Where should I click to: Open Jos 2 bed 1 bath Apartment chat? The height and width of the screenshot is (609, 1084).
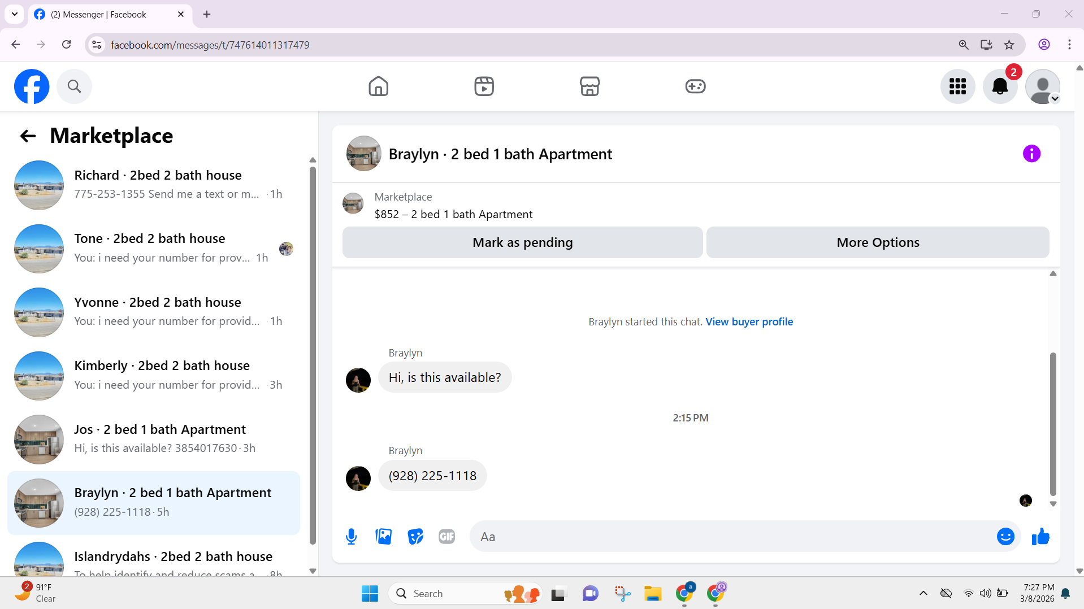point(154,439)
